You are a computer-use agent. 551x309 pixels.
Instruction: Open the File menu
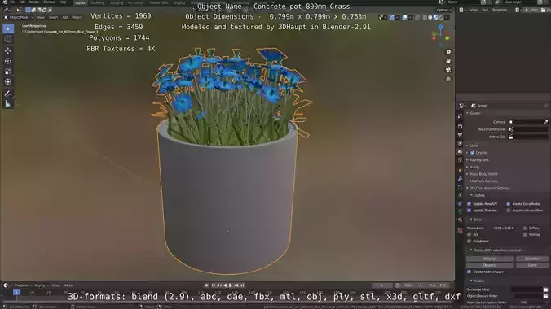point(13,2)
